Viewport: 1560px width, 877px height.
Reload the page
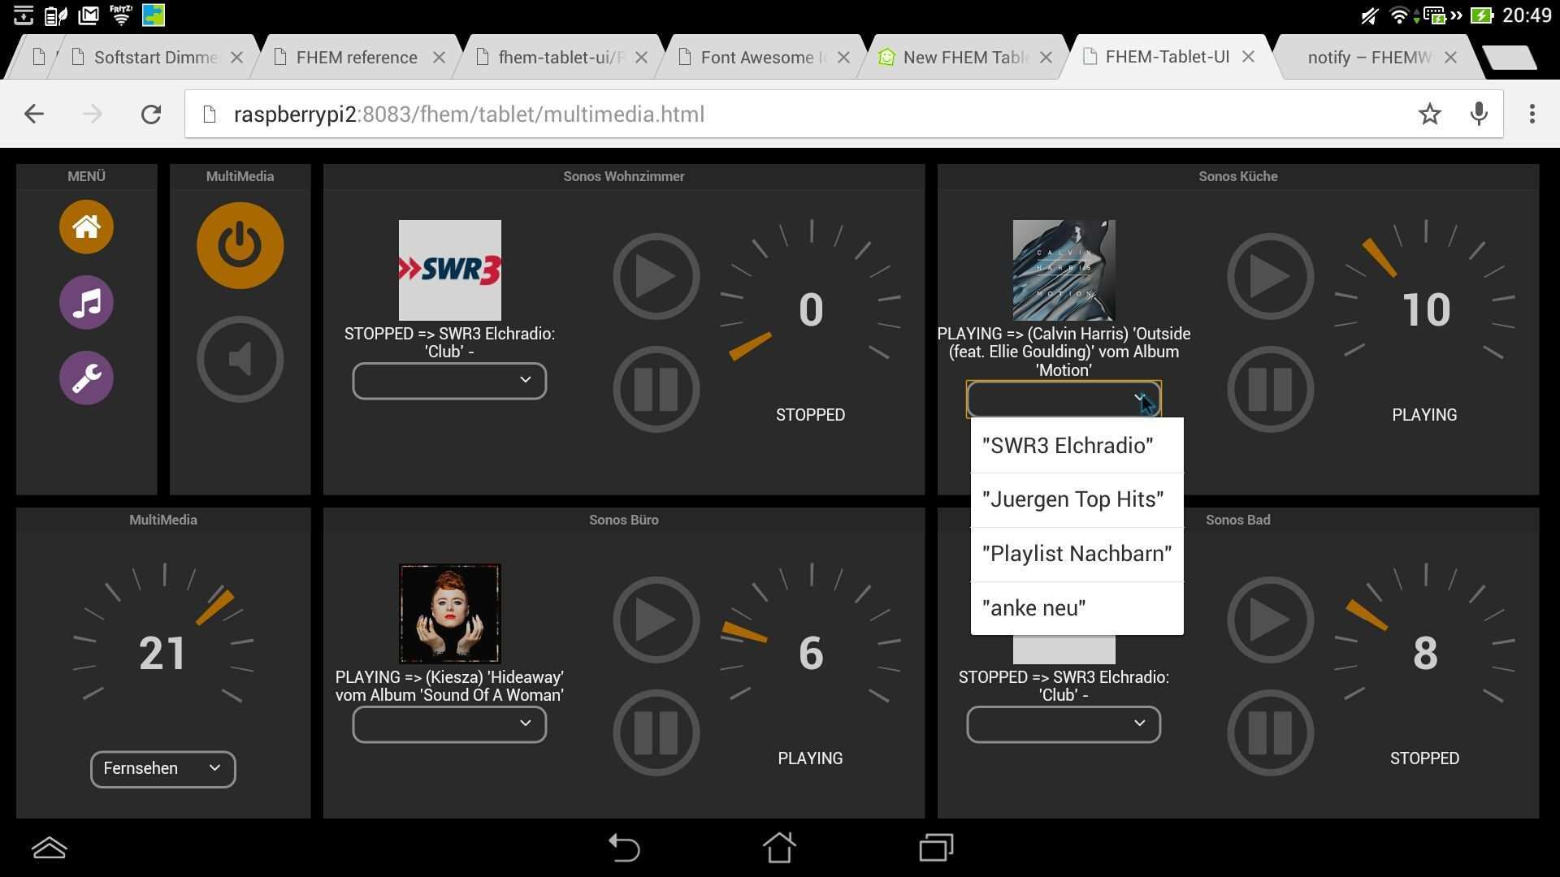pyautogui.click(x=151, y=114)
